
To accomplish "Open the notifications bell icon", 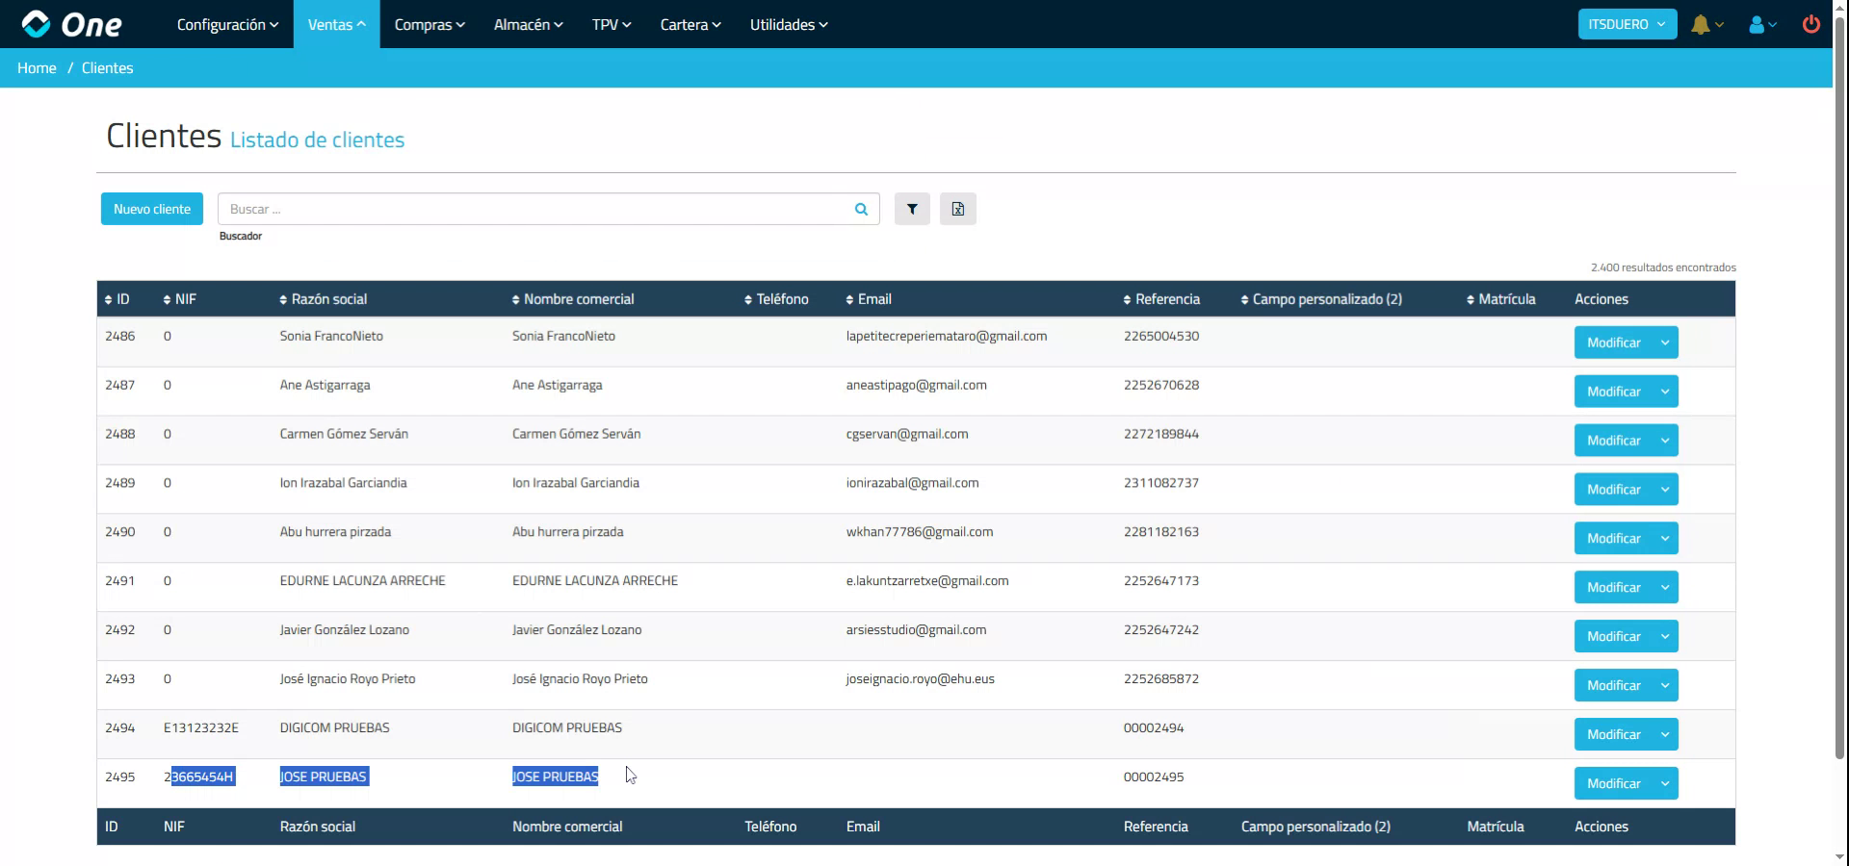I will (x=1703, y=24).
